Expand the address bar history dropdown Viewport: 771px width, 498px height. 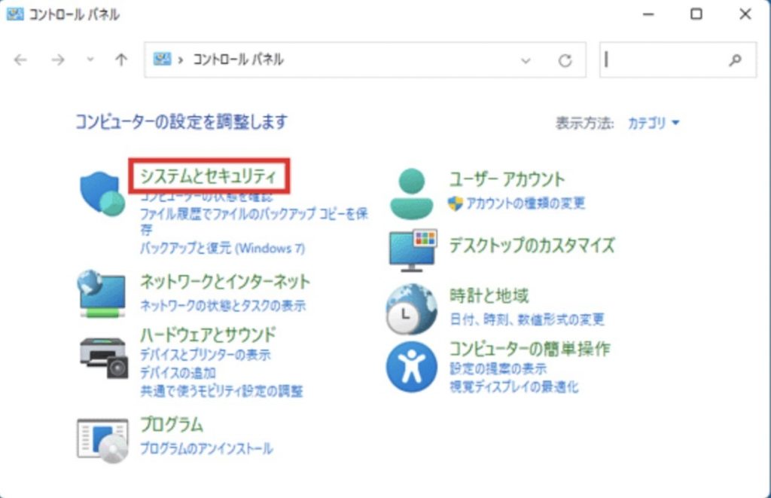pos(526,60)
